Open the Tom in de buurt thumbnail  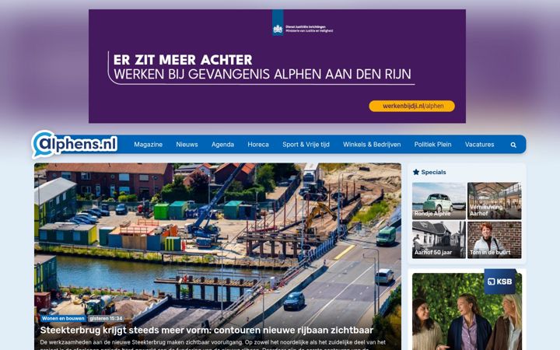(x=495, y=240)
